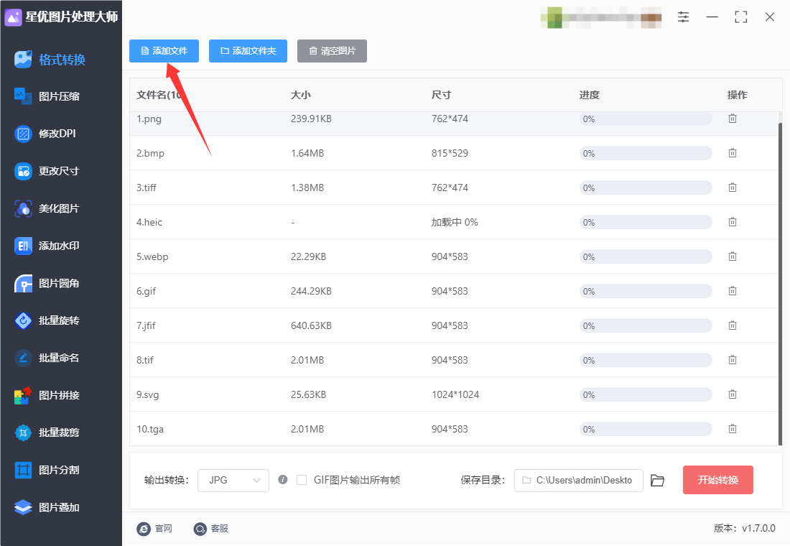Delete 9.svg using its trash icon
Screen dimensions: 790x546
(x=733, y=394)
